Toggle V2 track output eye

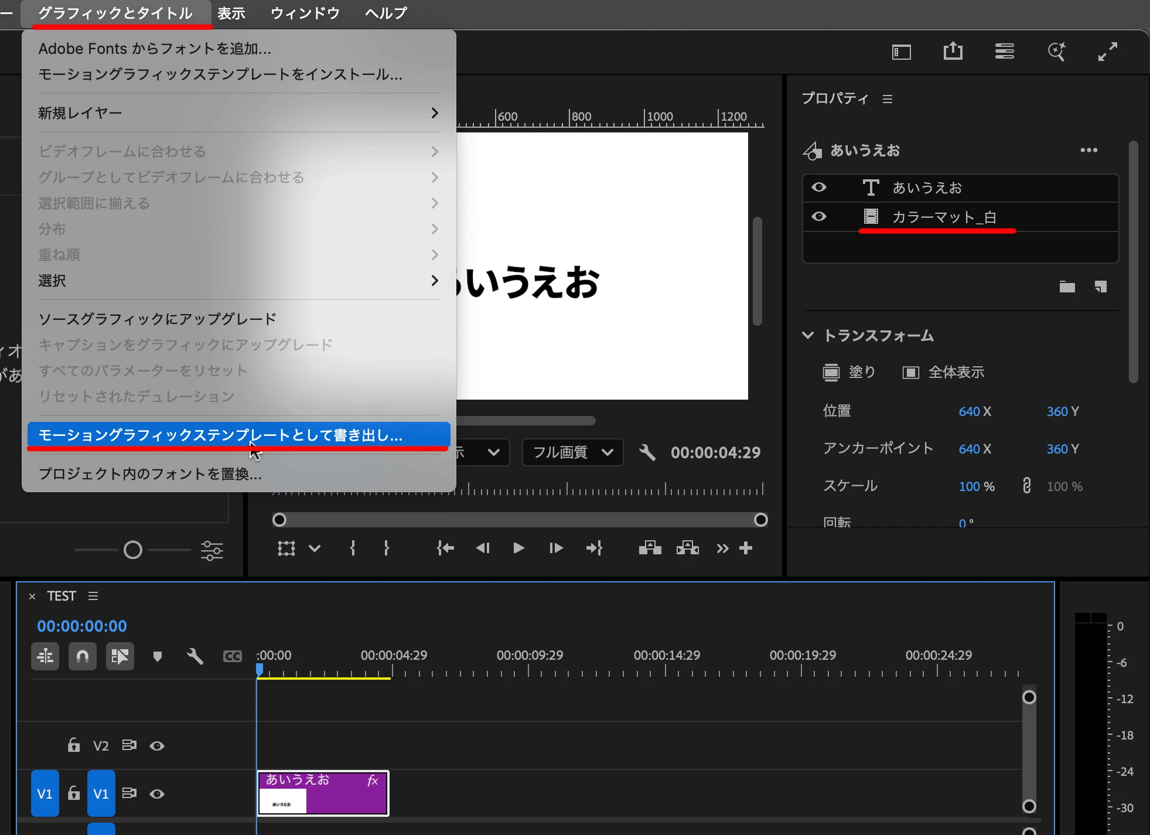[x=157, y=746]
